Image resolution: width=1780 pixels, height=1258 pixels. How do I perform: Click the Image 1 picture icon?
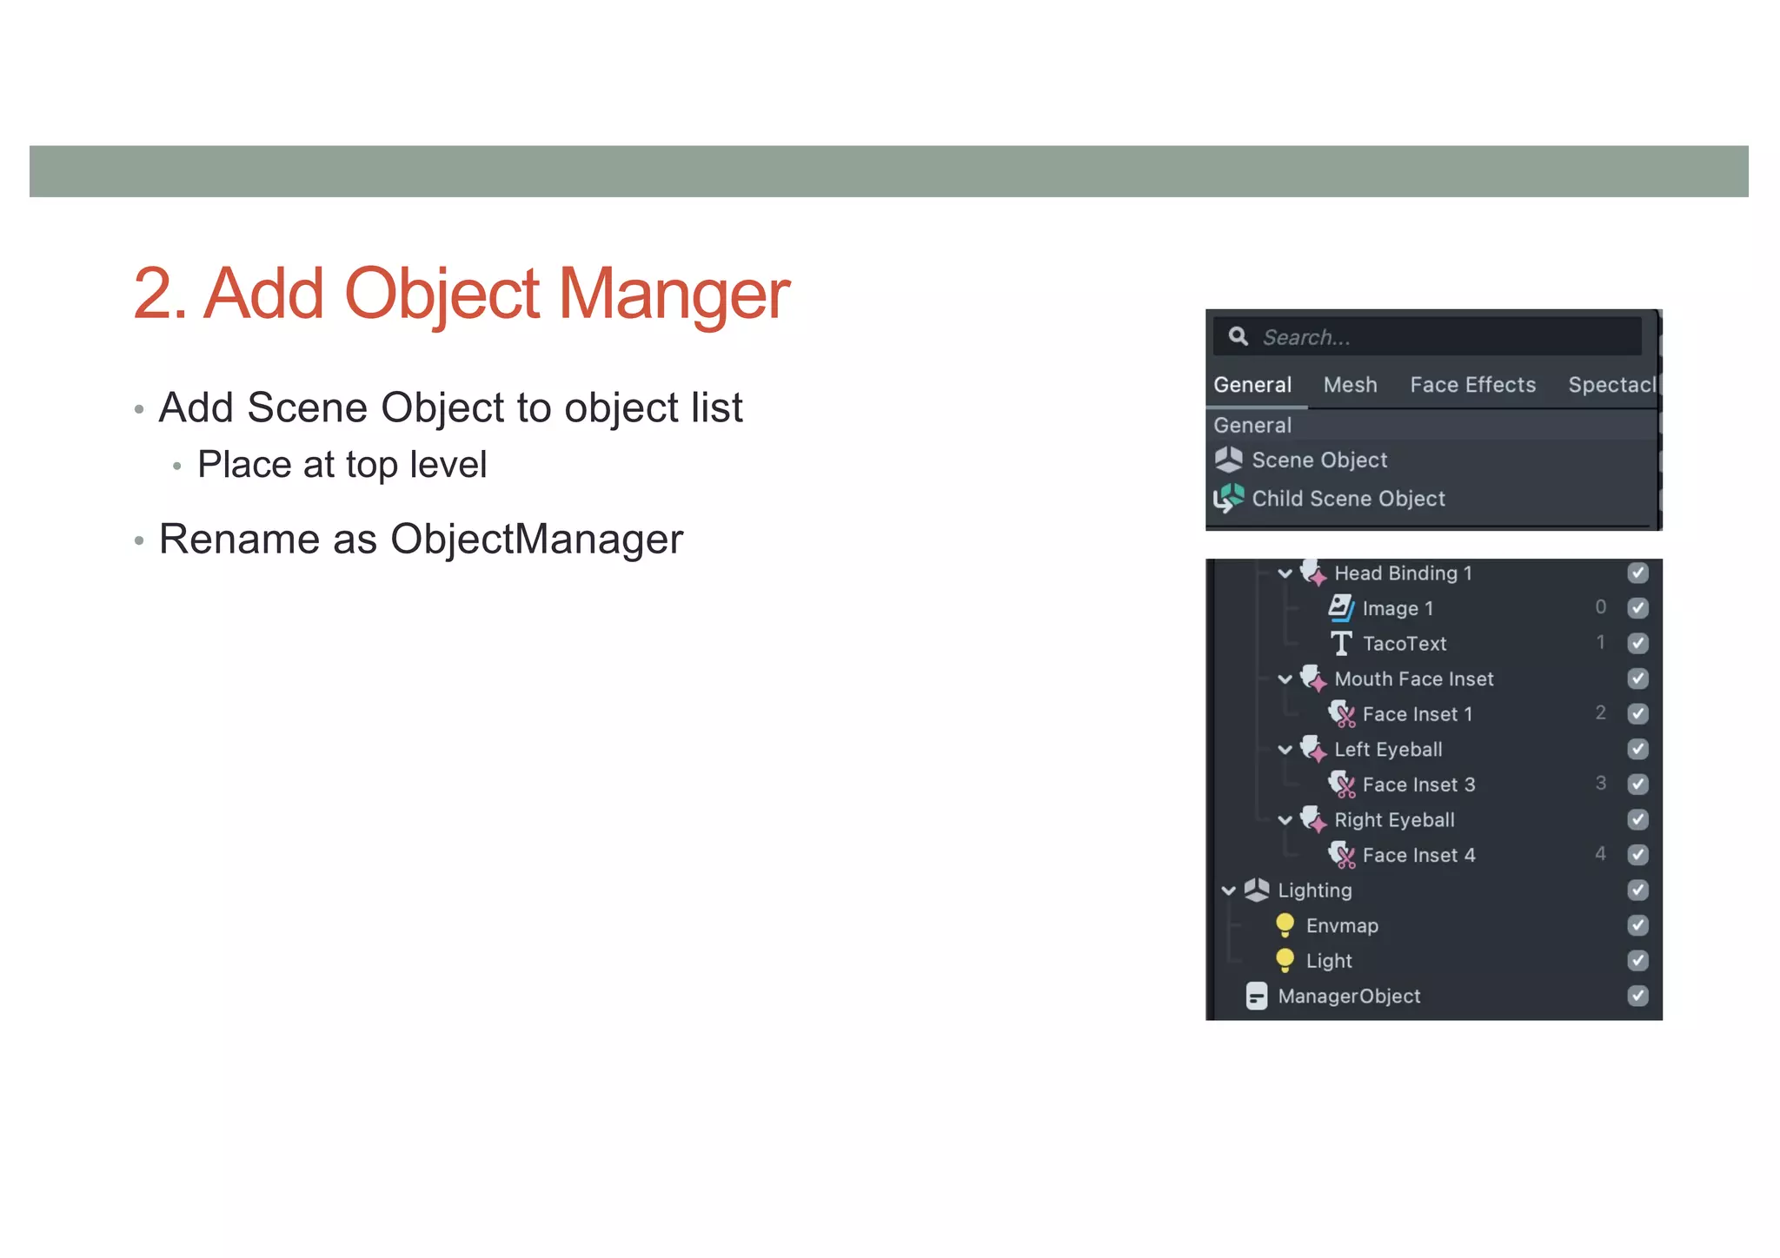click(x=1341, y=608)
